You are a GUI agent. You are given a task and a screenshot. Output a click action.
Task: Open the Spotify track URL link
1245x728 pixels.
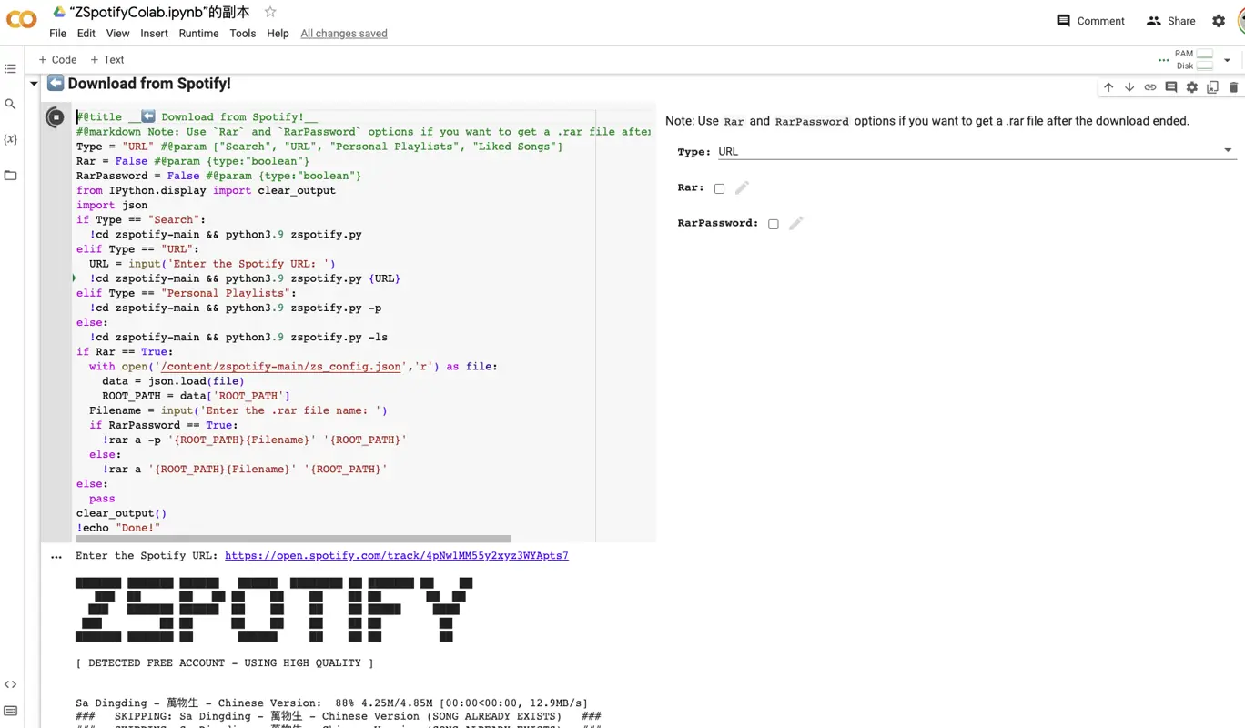396,556
